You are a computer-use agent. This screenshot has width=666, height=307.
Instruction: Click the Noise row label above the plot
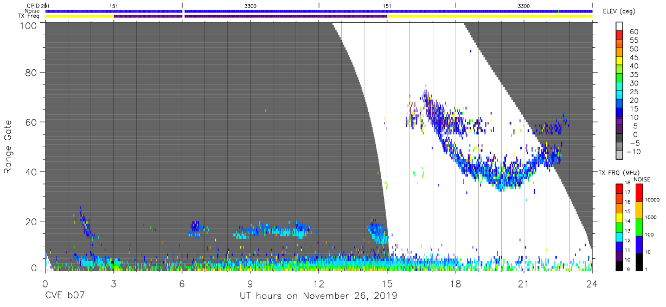coord(32,11)
